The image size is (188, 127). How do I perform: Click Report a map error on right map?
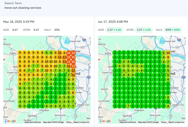pyautogui.click(x=176, y=122)
